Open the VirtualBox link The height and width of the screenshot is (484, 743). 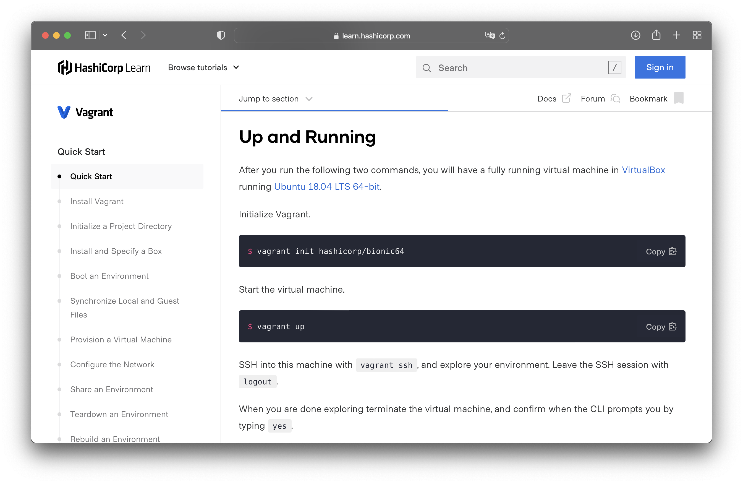pyautogui.click(x=643, y=170)
